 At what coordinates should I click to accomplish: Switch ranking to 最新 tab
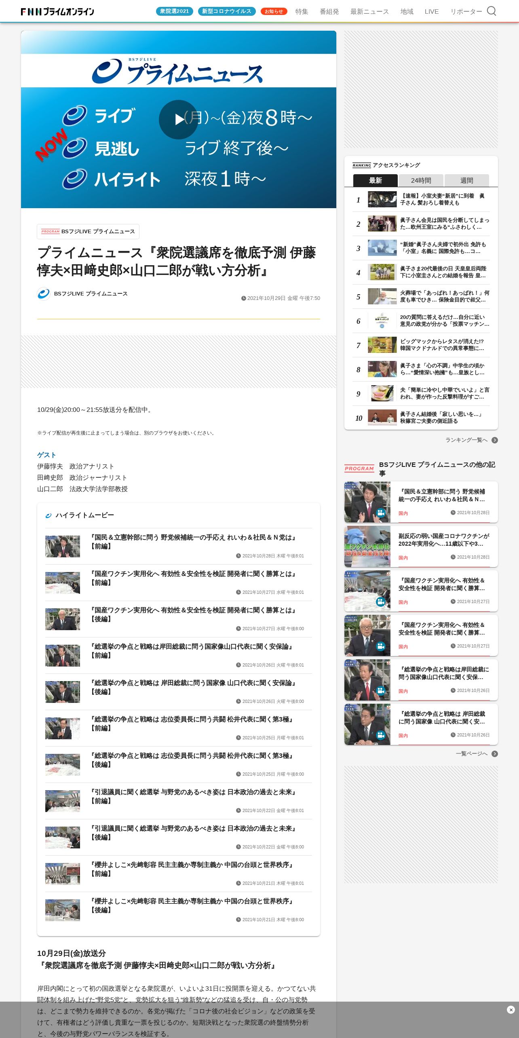(376, 180)
